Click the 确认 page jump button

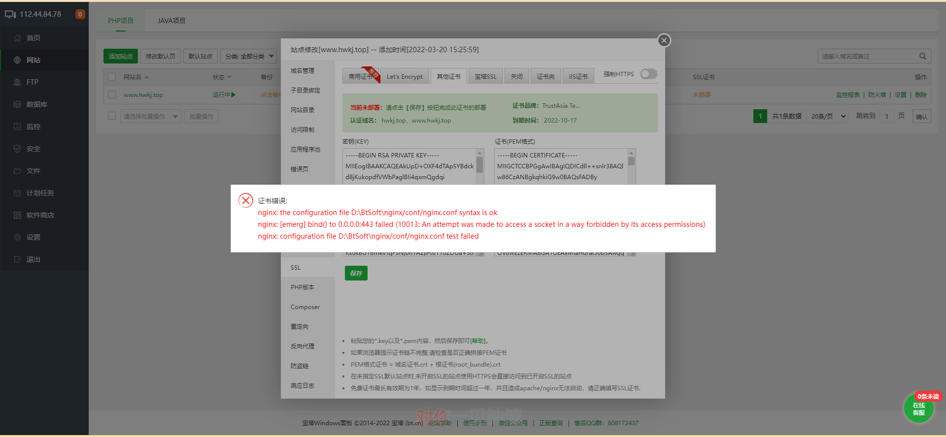921,117
